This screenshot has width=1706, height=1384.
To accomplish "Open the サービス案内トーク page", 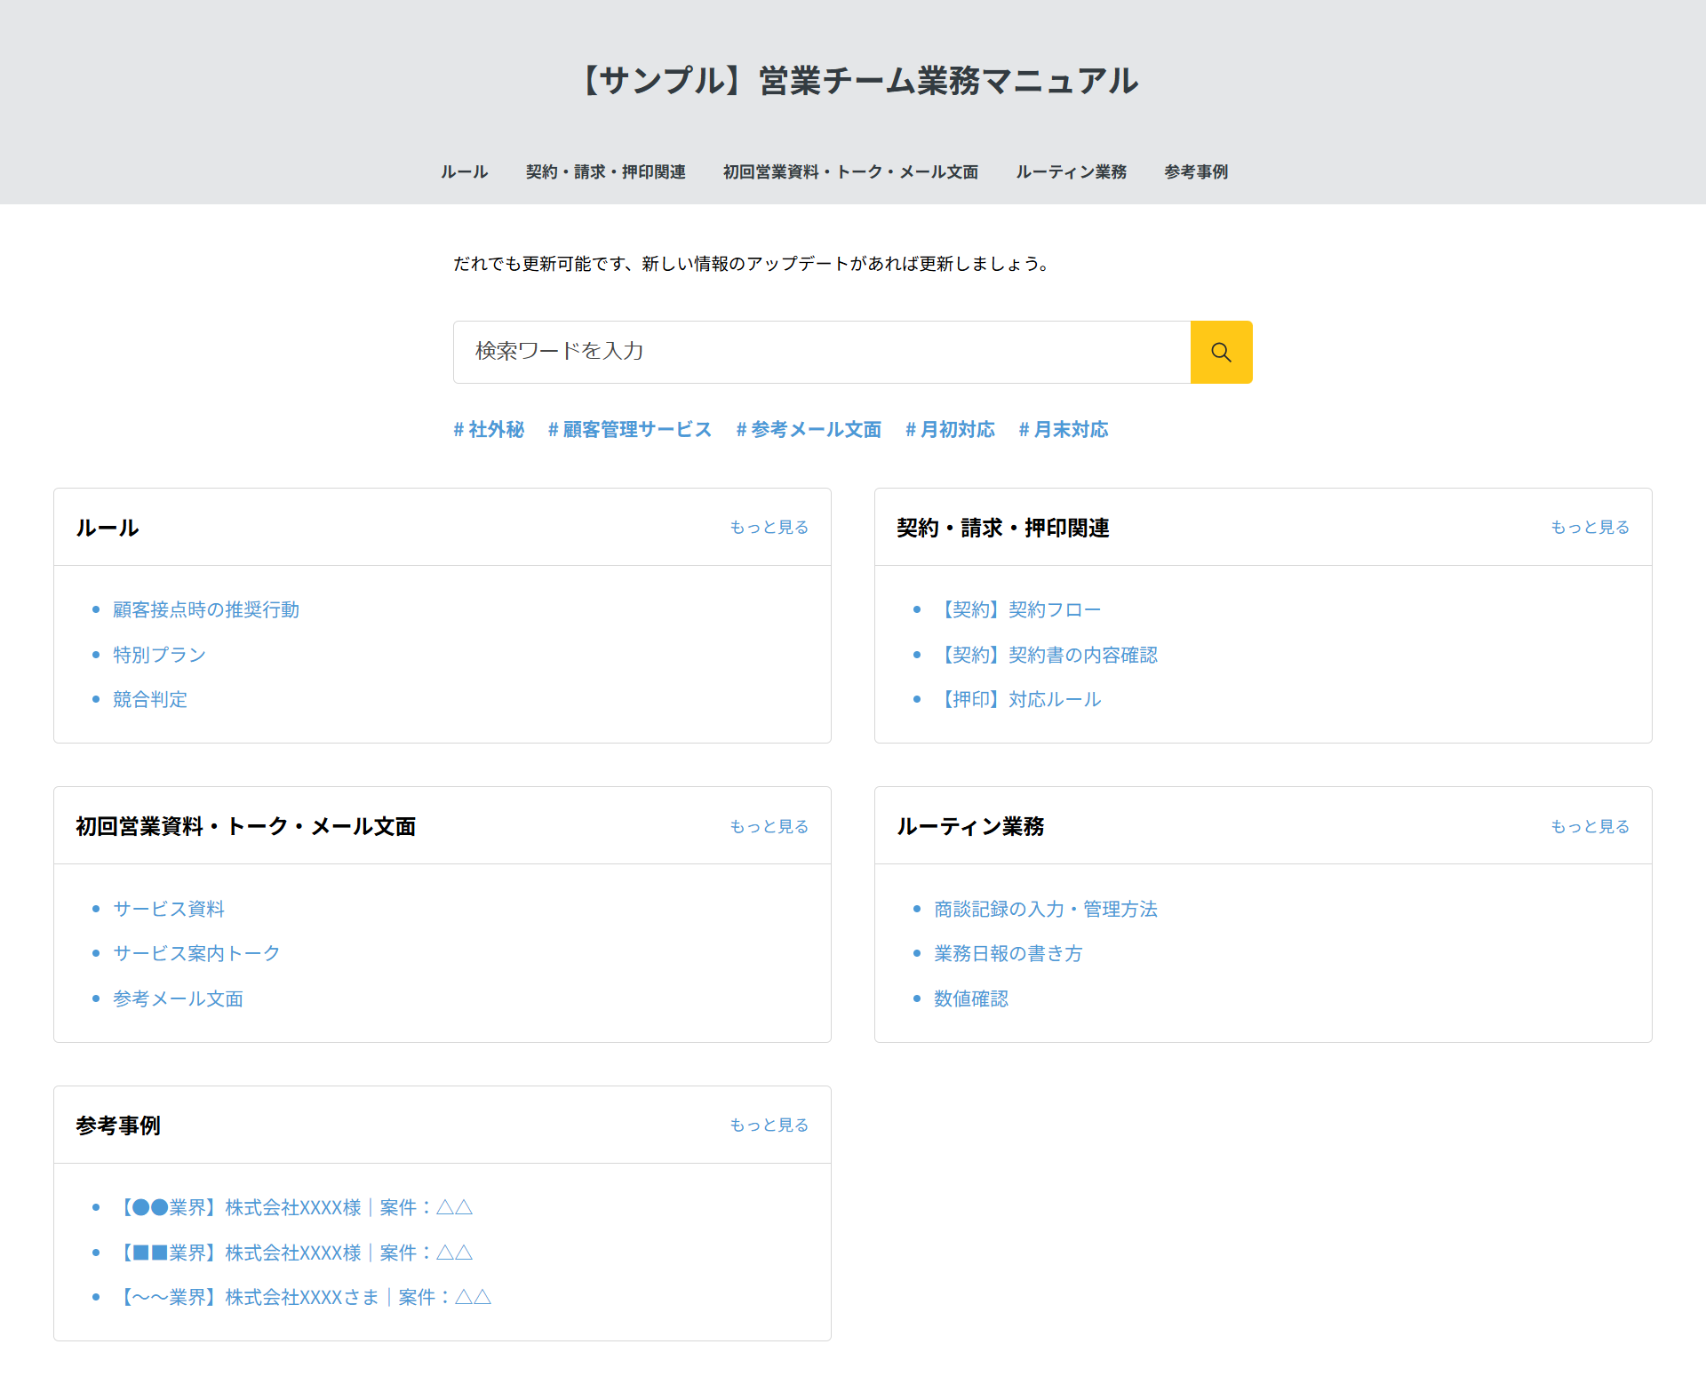I will (x=195, y=953).
